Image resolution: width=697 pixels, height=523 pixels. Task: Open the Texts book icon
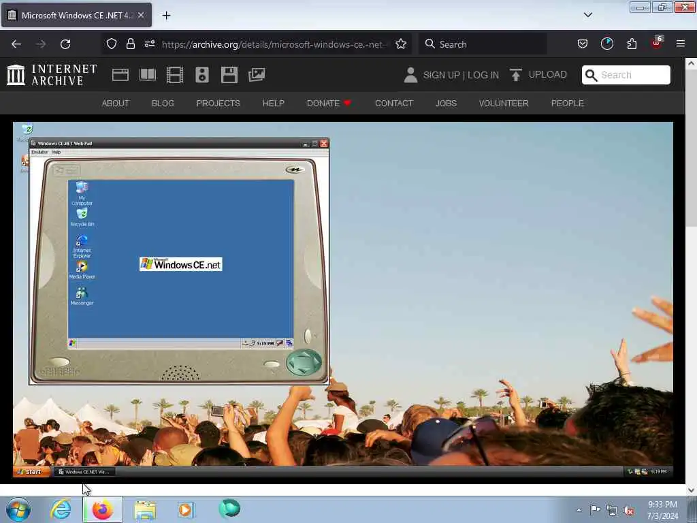pos(148,75)
